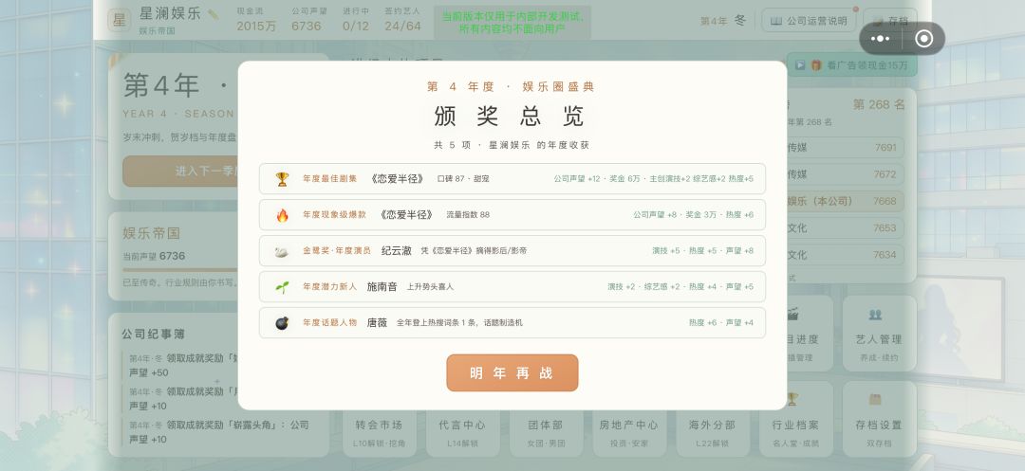
Task: Open 存档设置 card
Action: 879,419
